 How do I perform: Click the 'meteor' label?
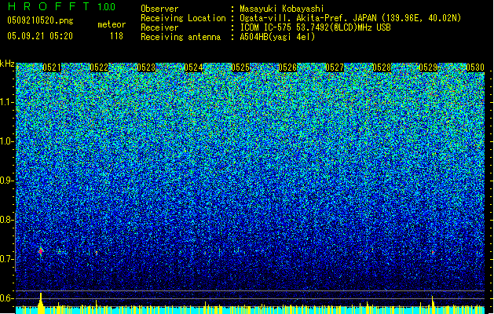(x=112, y=24)
